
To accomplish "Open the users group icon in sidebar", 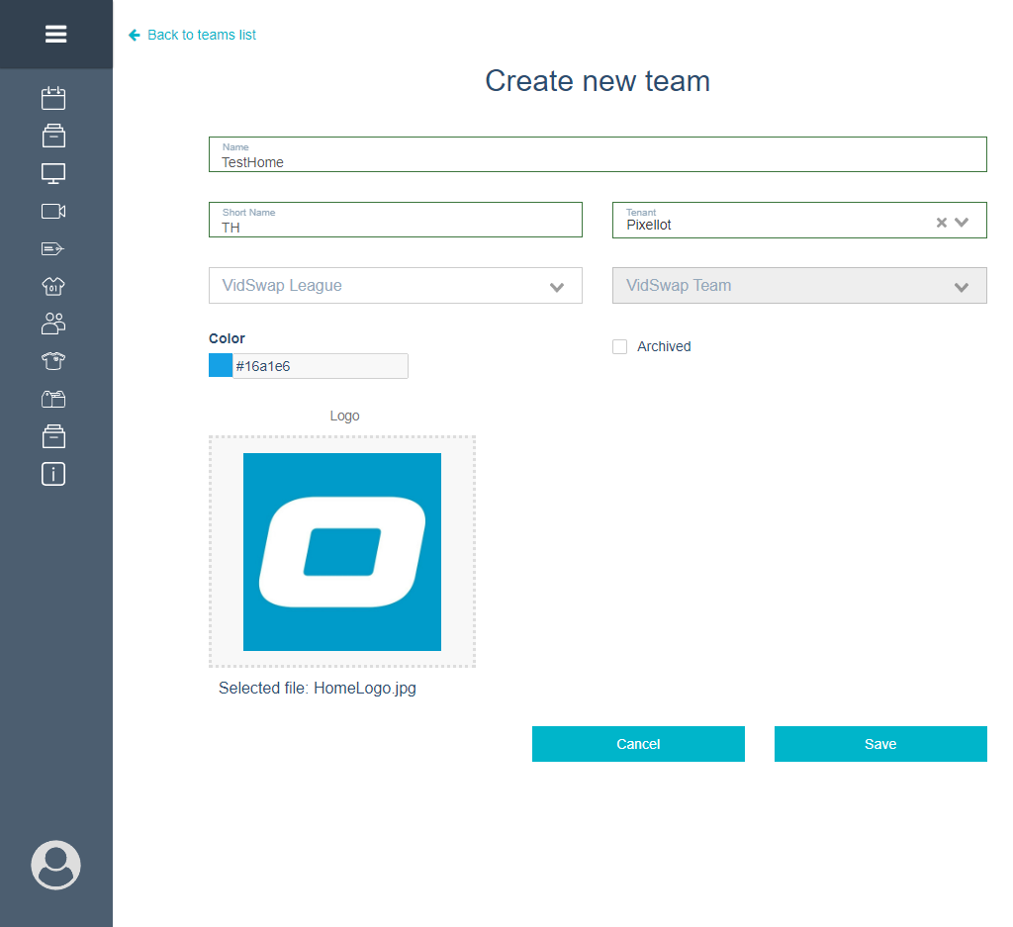I will pyautogui.click(x=53, y=324).
